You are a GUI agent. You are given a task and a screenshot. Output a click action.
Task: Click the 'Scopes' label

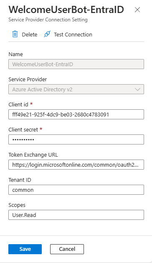[x=17, y=205]
